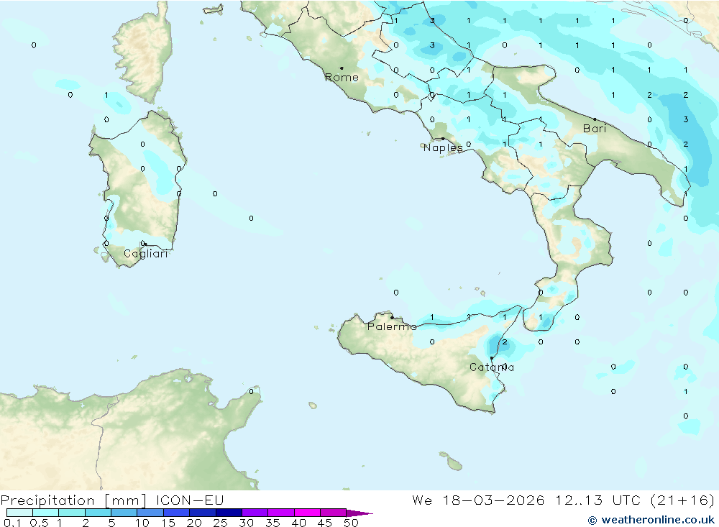Click the 30 mm purple legend swatch
The height and width of the screenshot is (527, 719).
pos(255,513)
